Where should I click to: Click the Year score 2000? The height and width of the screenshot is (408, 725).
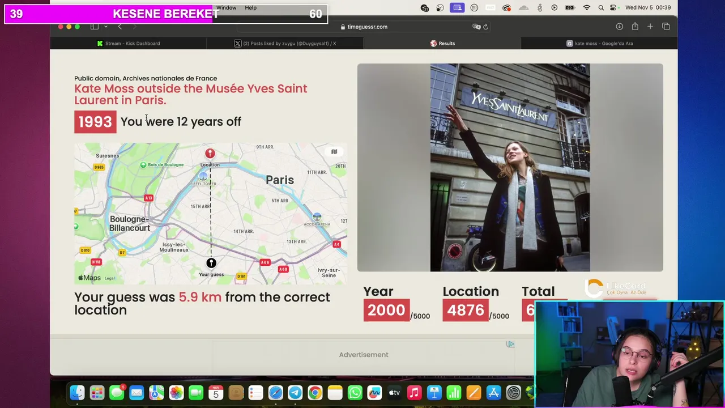click(386, 310)
